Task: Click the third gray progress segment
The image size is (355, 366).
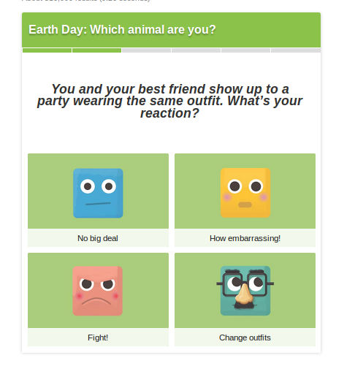Action: 146,50
